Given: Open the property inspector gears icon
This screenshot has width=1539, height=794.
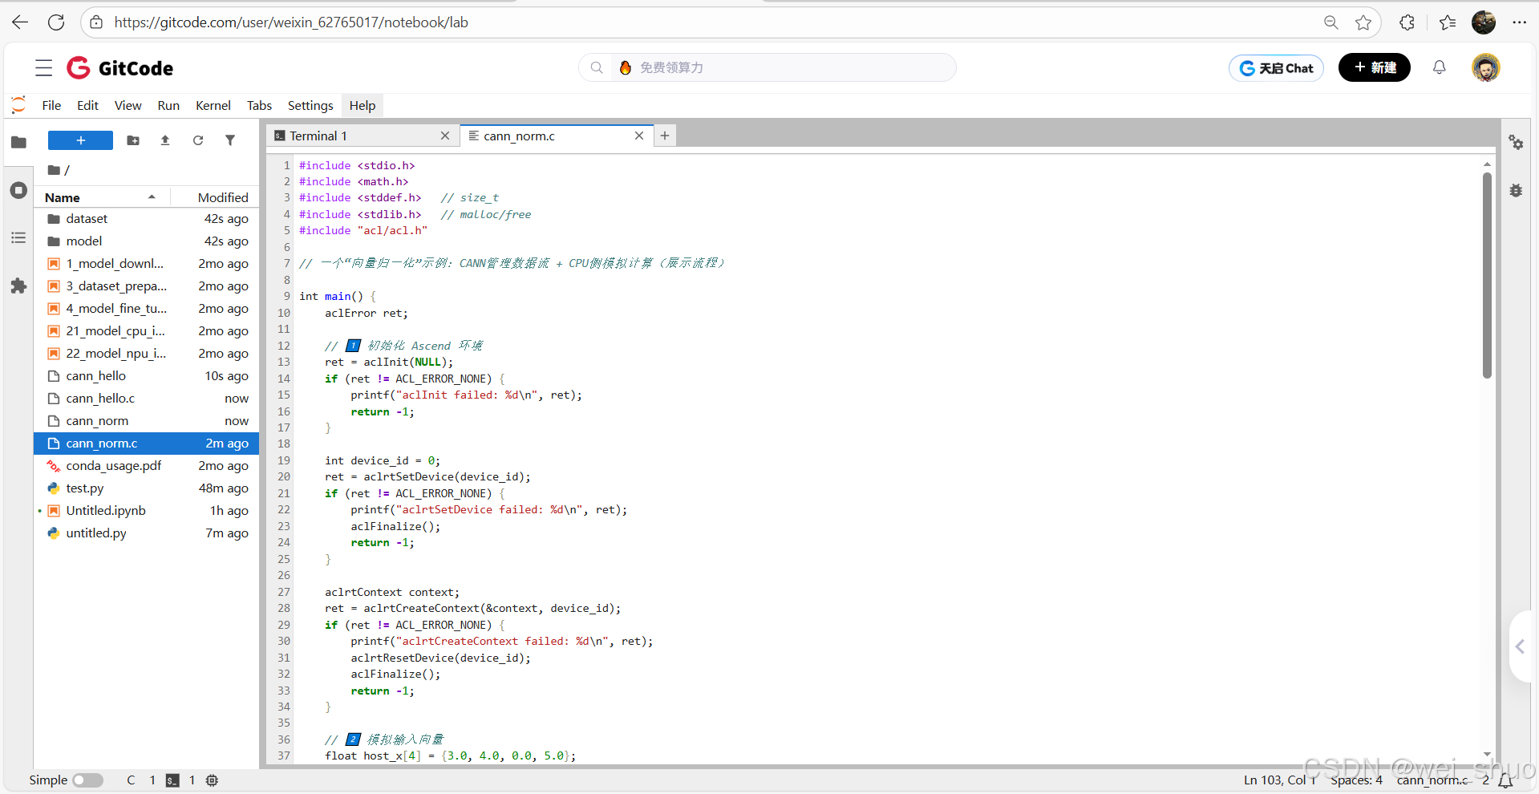Looking at the screenshot, I should [x=1516, y=143].
